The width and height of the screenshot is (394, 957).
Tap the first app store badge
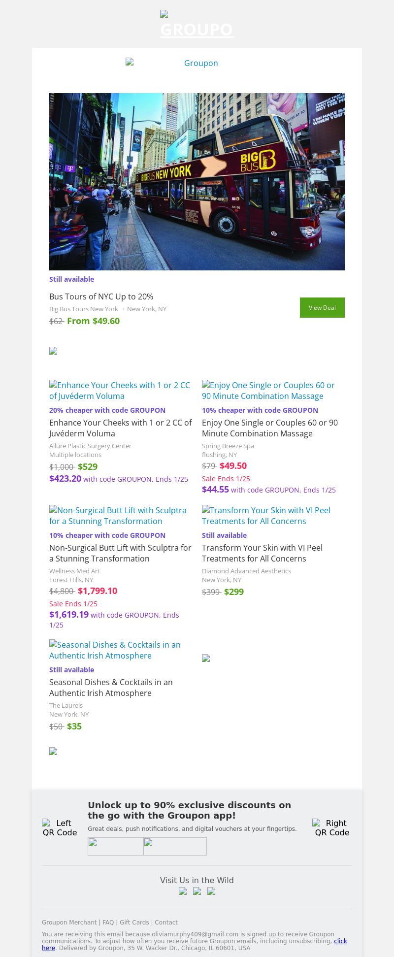click(115, 846)
